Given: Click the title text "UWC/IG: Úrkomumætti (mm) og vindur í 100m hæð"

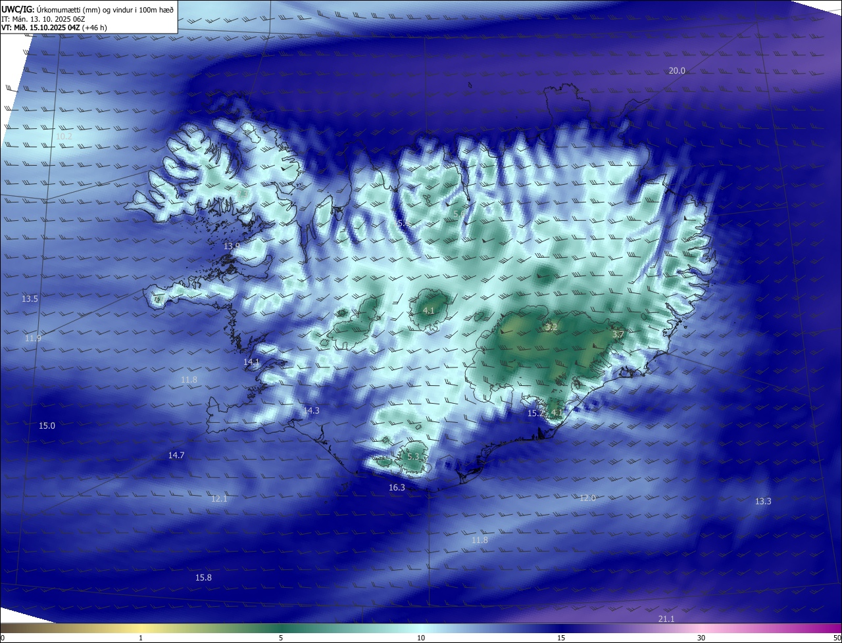Looking at the screenshot, I should pyautogui.click(x=87, y=9).
